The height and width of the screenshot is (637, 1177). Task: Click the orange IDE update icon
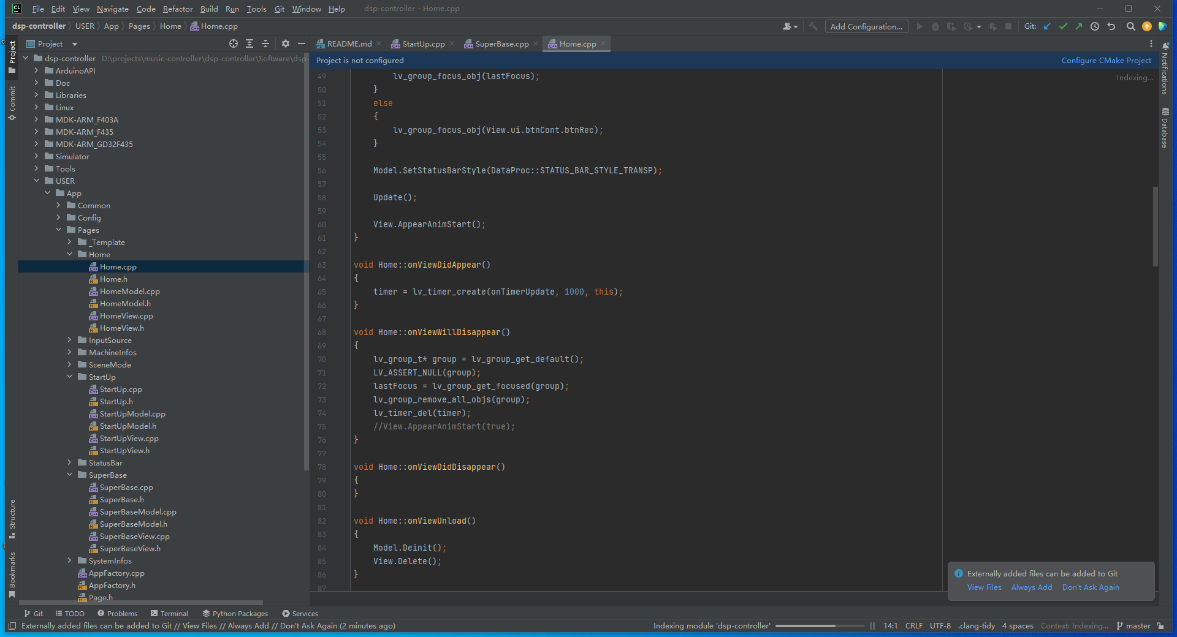[x=1147, y=26]
